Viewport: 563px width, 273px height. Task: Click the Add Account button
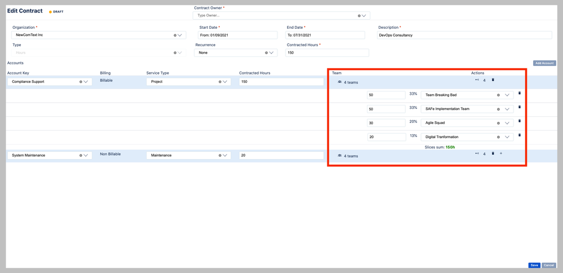click(x=544, y=63)
